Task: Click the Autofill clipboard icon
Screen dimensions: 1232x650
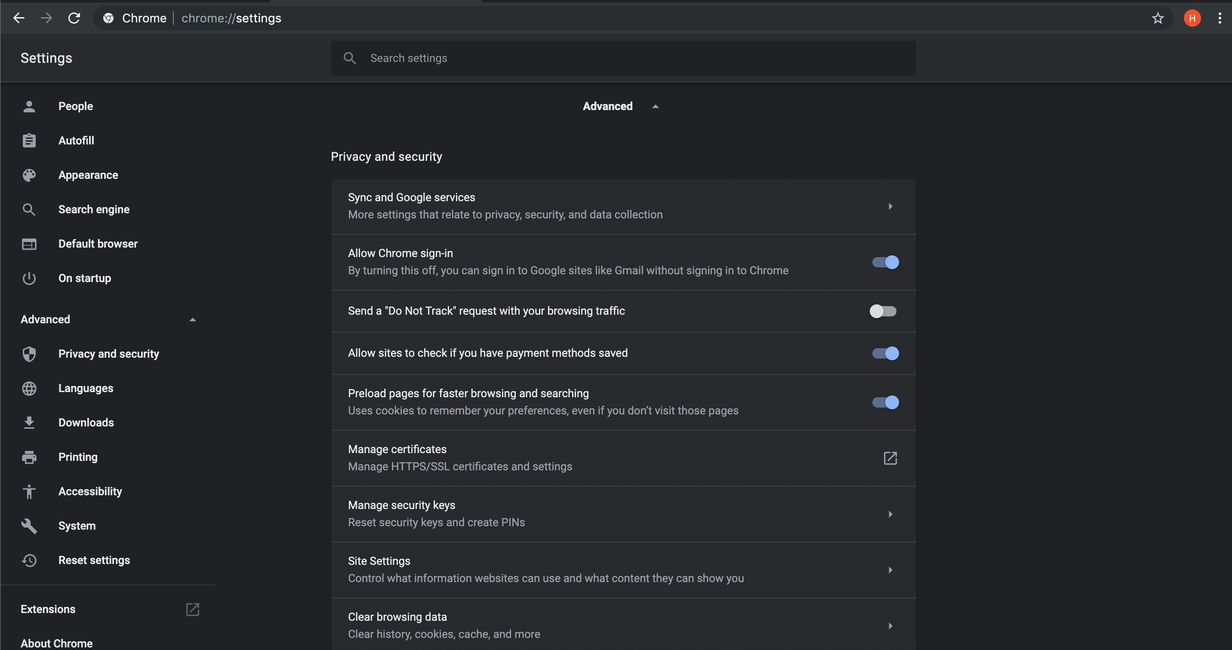Action: coord(29,141)
